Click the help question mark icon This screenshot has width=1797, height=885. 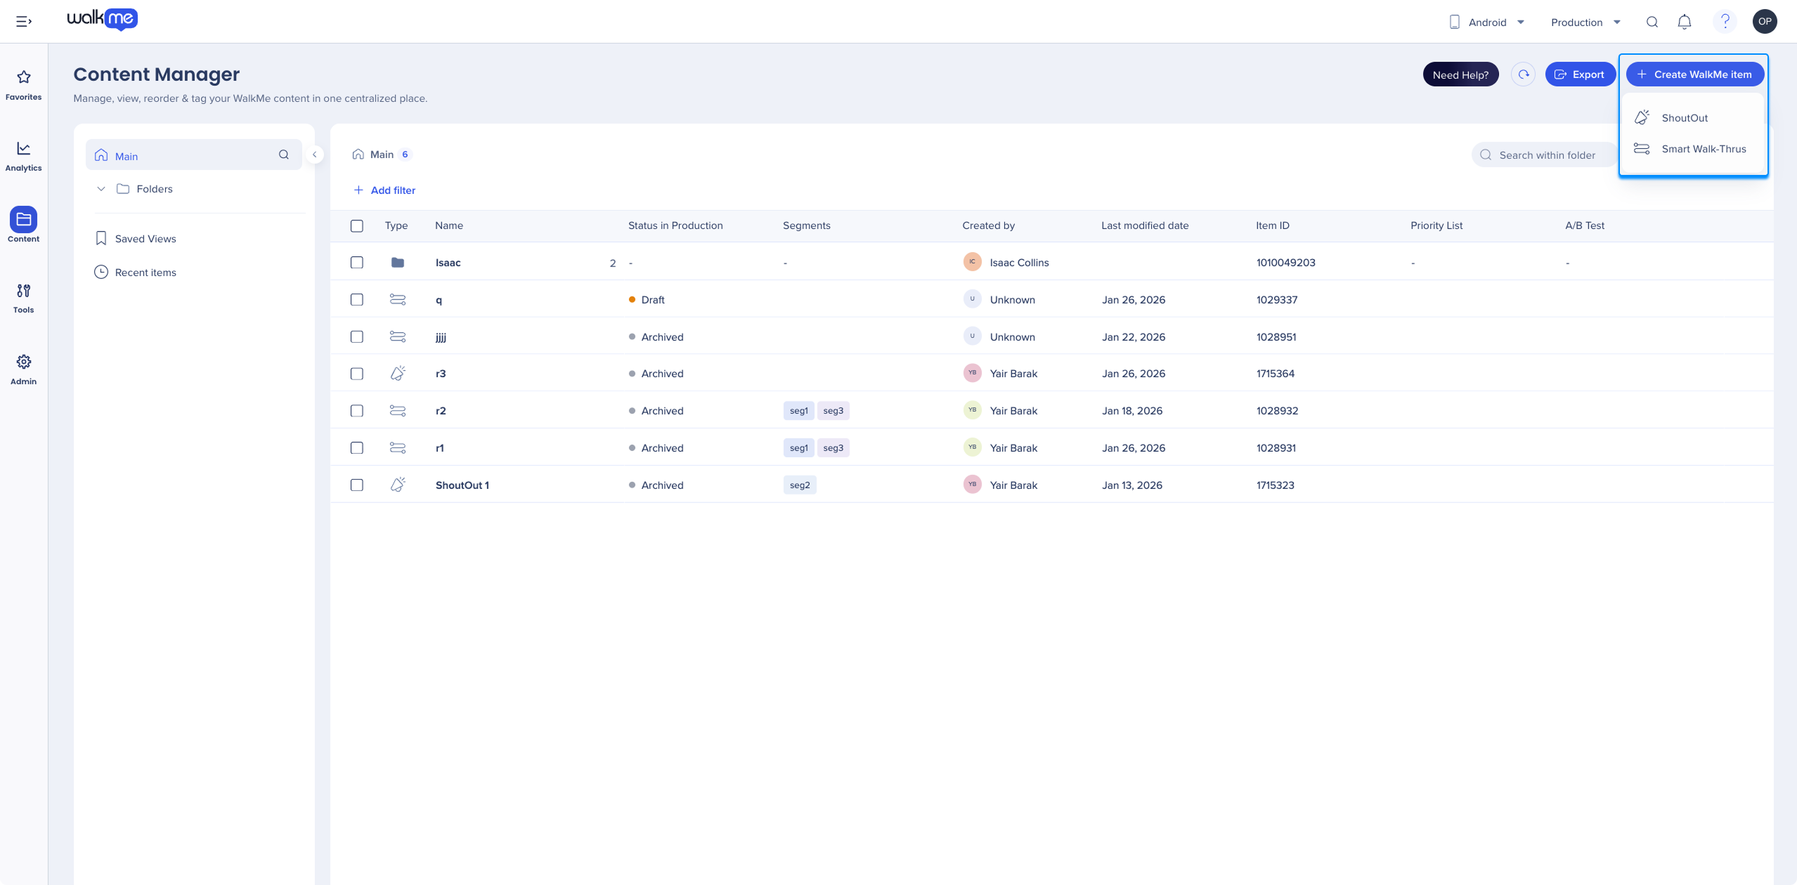(1725, 22)
